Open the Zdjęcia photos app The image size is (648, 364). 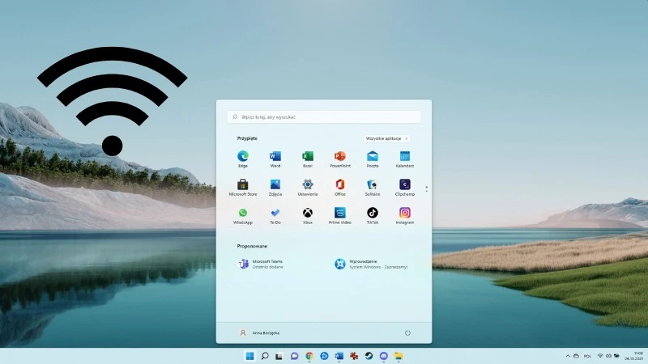[x=275, y=188]
